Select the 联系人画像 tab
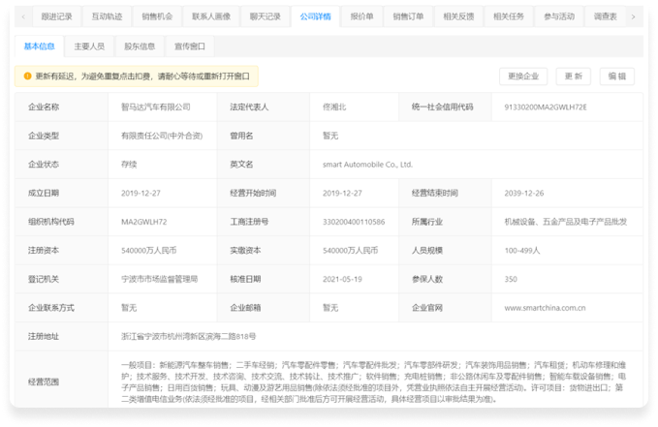Image resolution: width=658 pixels, height=427 pixels. click(x=211, y=16)
